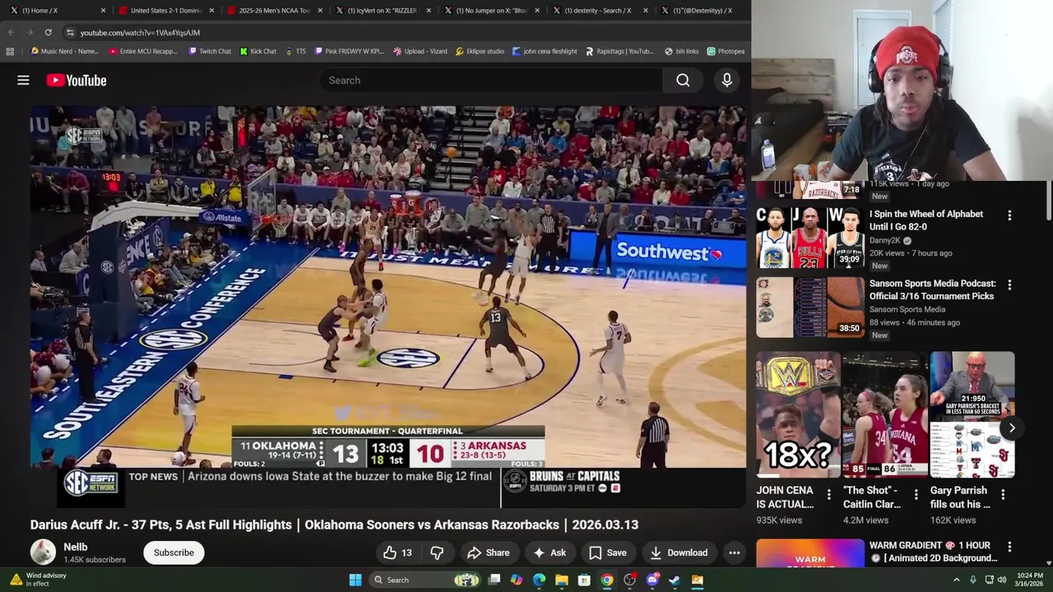The width and height of the screenshot is (1053, 592).
Task: Open I Spin the Wheel of Alphabet title
Action: [926, 220]
